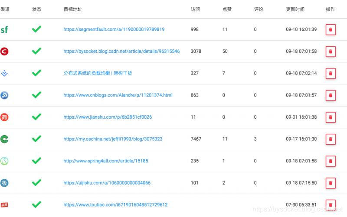The width and height of the screenshot is (347, 217).
Task: Select the comment count 3 in the oschina row
Action: coord(255,139)
